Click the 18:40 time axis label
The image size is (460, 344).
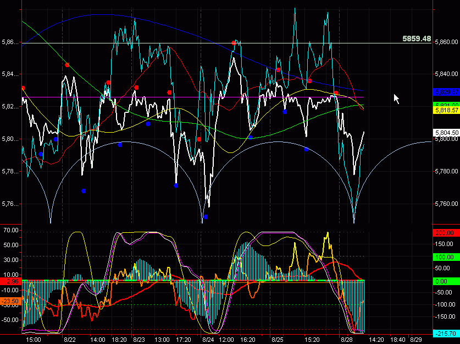click(398, 340)
